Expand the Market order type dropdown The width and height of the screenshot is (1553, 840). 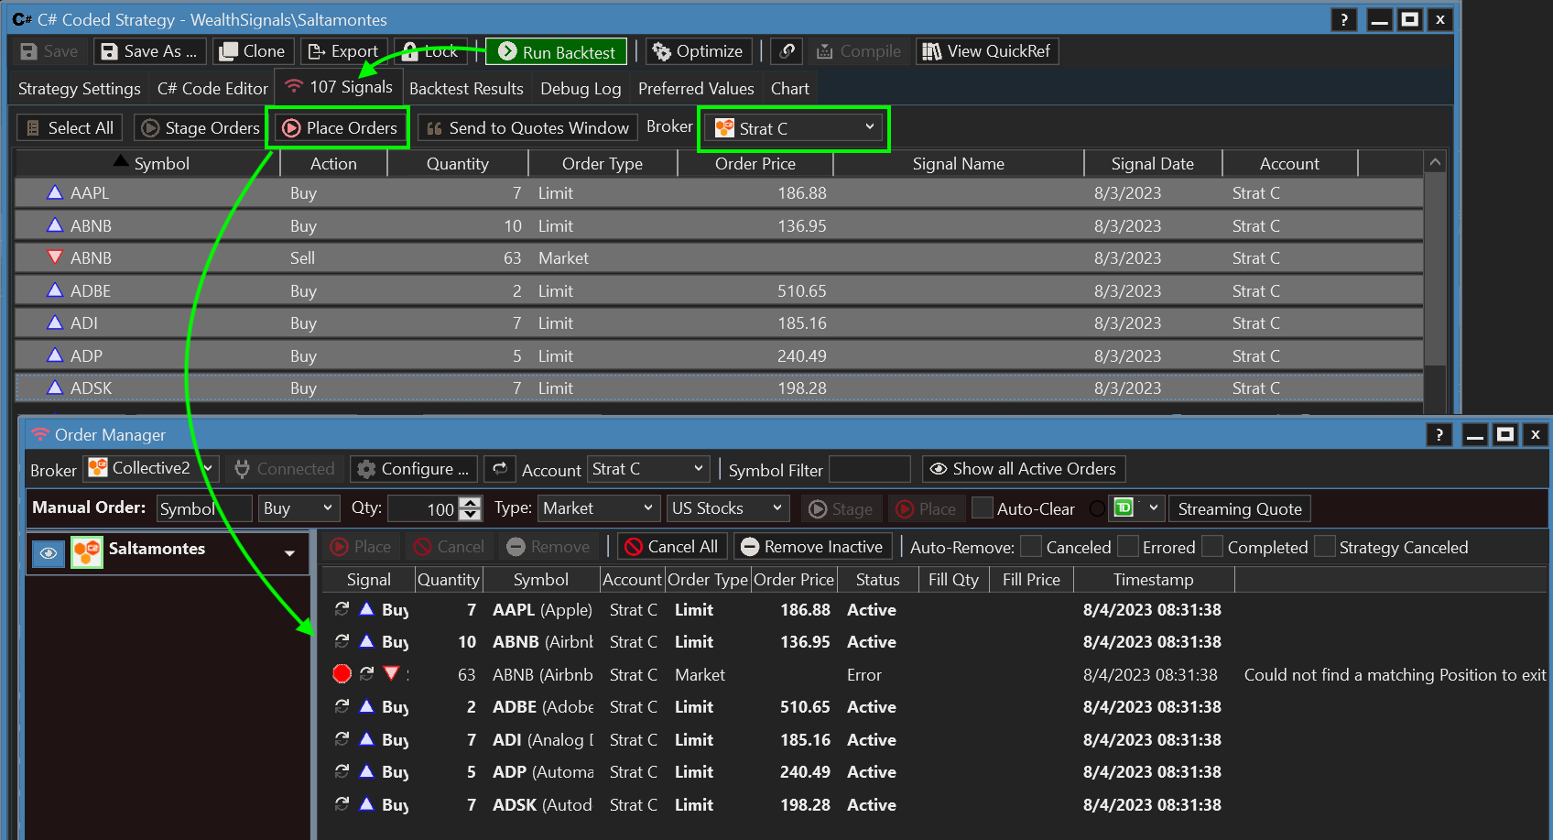[598, 508]
